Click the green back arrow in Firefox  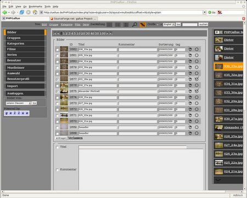[4, 12]
